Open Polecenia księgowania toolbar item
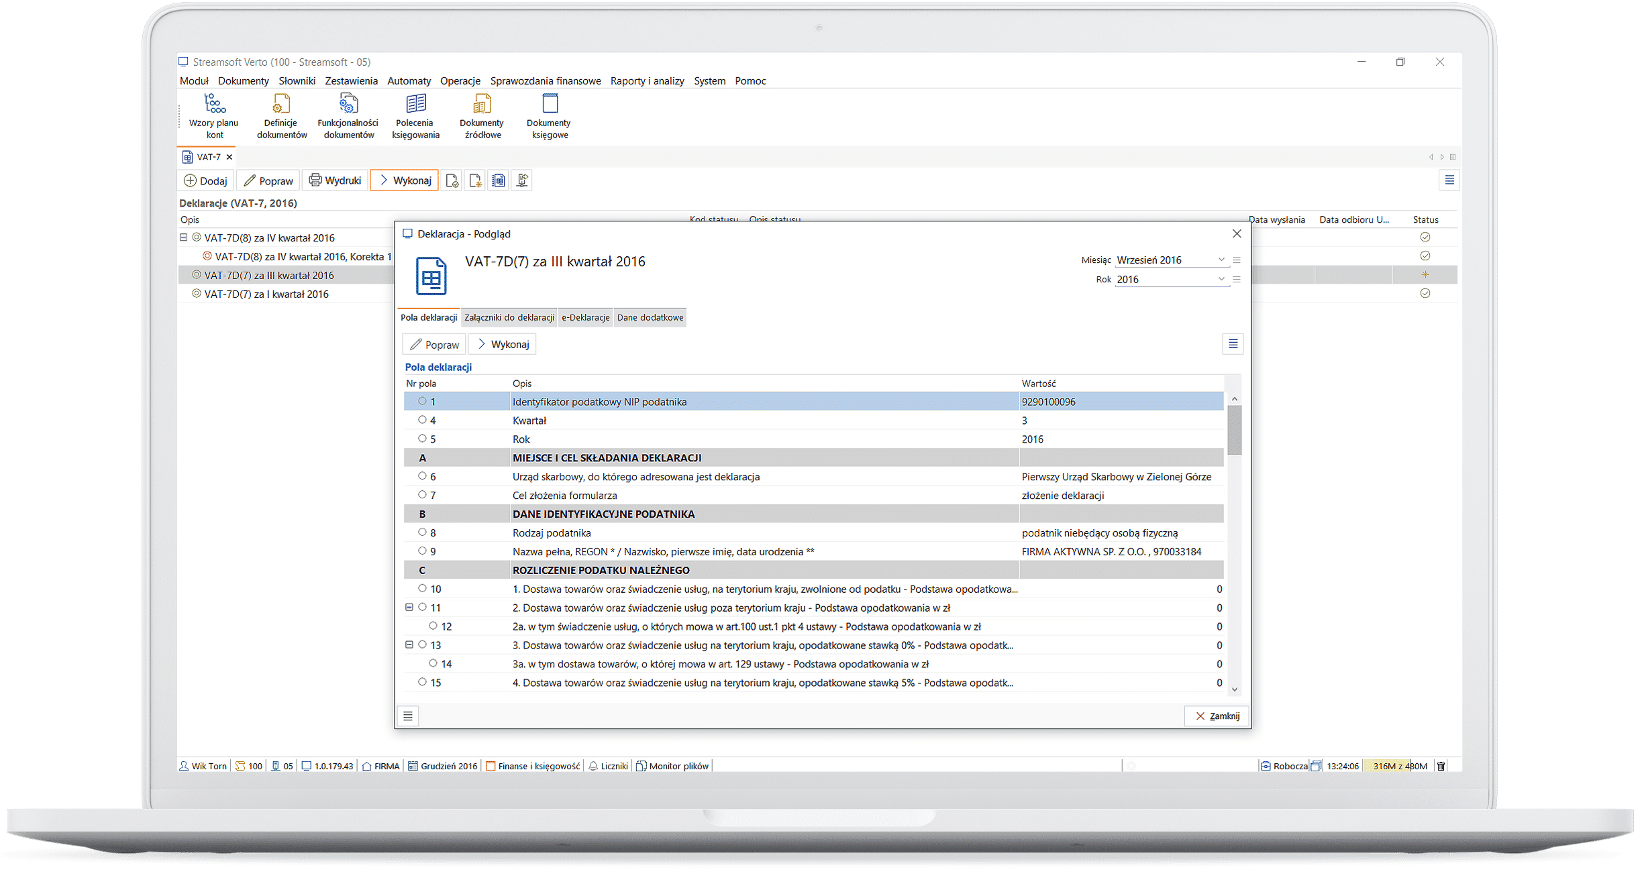The image size is (1644, 894). coord(415,116)
